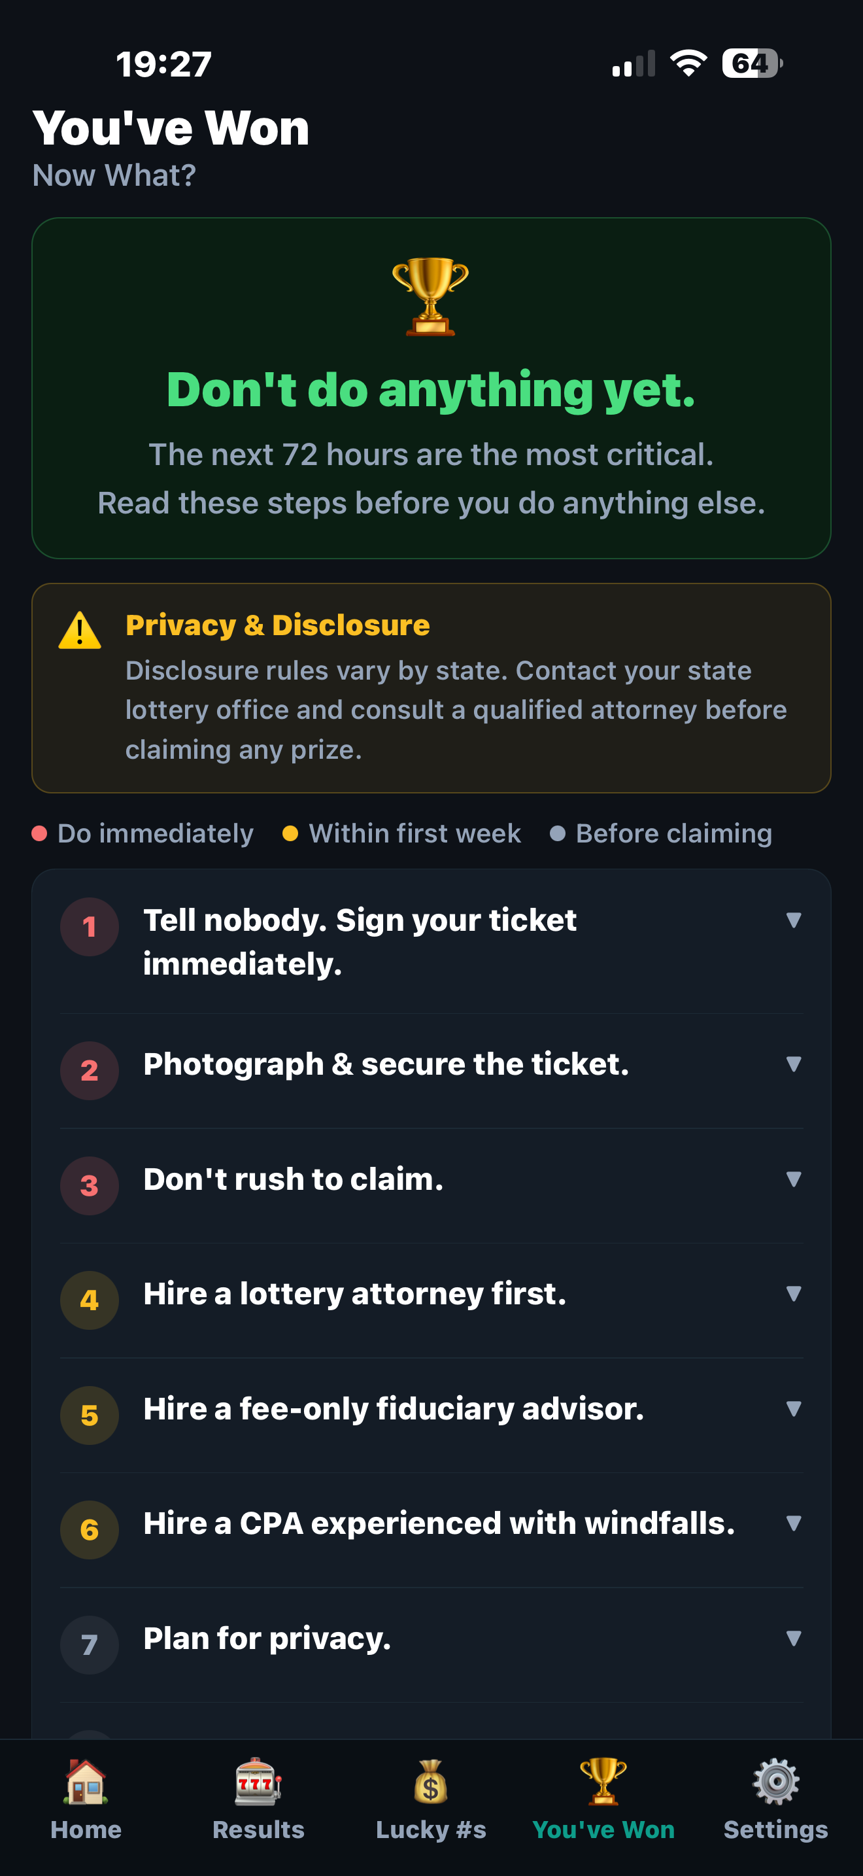Expand the 'Don't rush to claim' arrow

pyautogui.click(x=794, y=1179)
